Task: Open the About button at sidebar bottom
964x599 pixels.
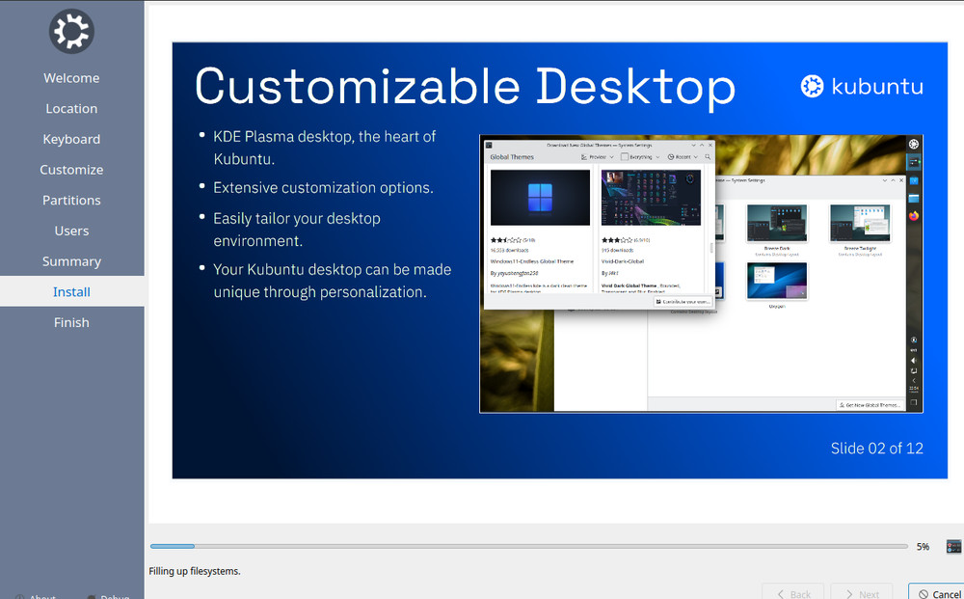Action: (x=36, y=596)
